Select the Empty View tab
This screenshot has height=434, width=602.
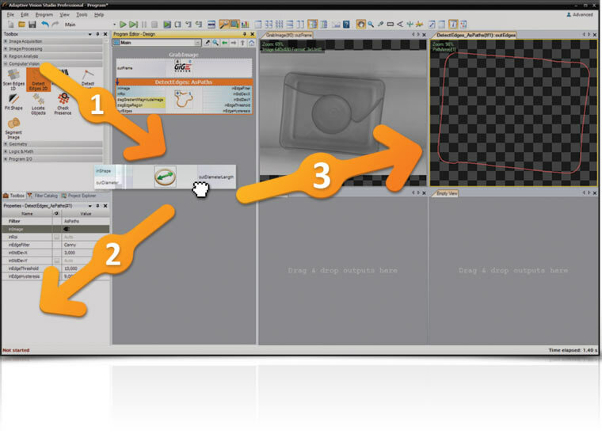(445, 193)
